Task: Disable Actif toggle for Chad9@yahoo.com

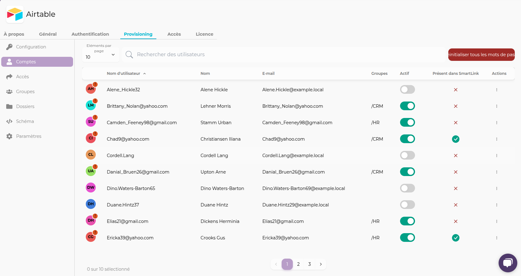Action: tap(407, 139)
